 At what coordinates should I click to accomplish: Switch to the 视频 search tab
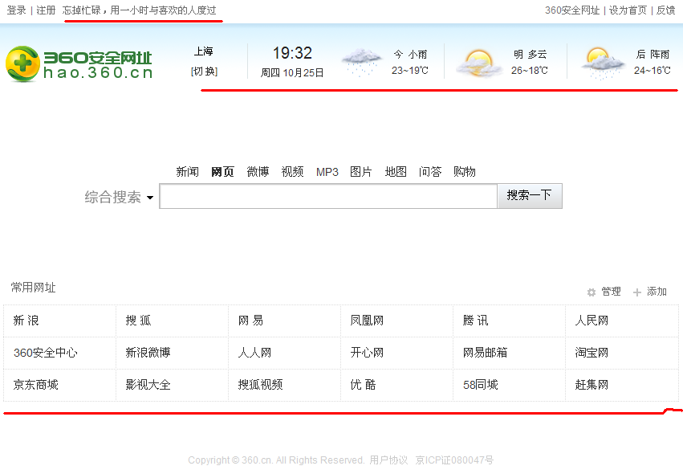pyautogui.click(x=292, y=172)
